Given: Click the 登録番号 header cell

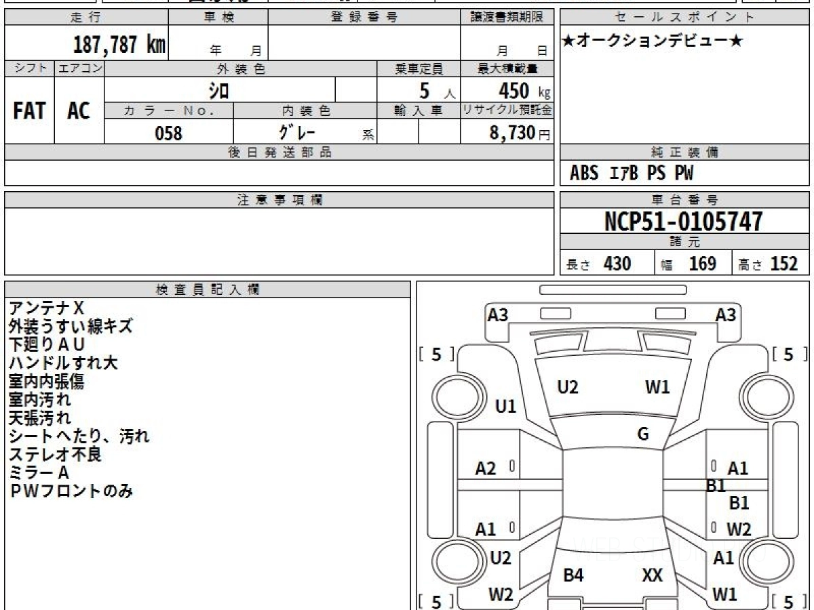Looking at the screenshot, I should coord(365,18).
